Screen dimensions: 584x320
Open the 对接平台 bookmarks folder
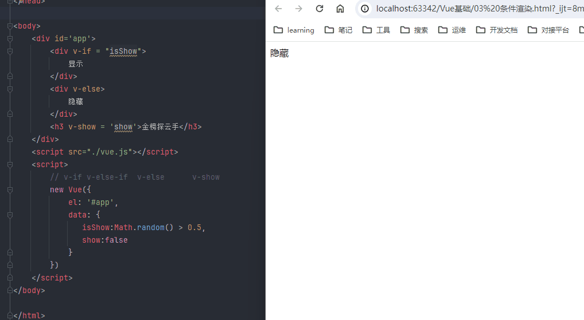[x=548, y=30]
